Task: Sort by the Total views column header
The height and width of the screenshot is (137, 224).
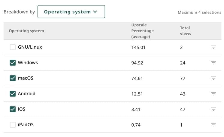Action: pyautogui.click(x=185, y=31)
